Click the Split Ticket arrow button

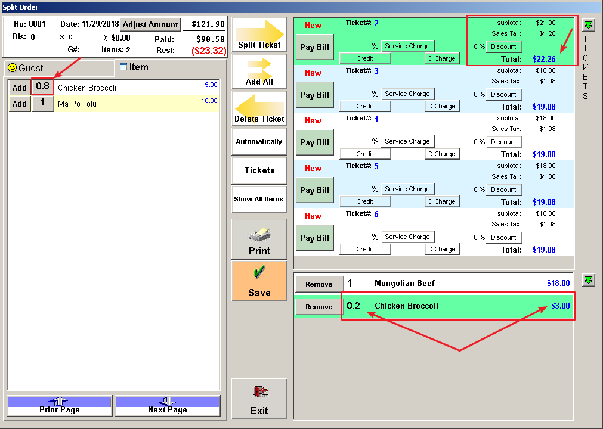259,35
